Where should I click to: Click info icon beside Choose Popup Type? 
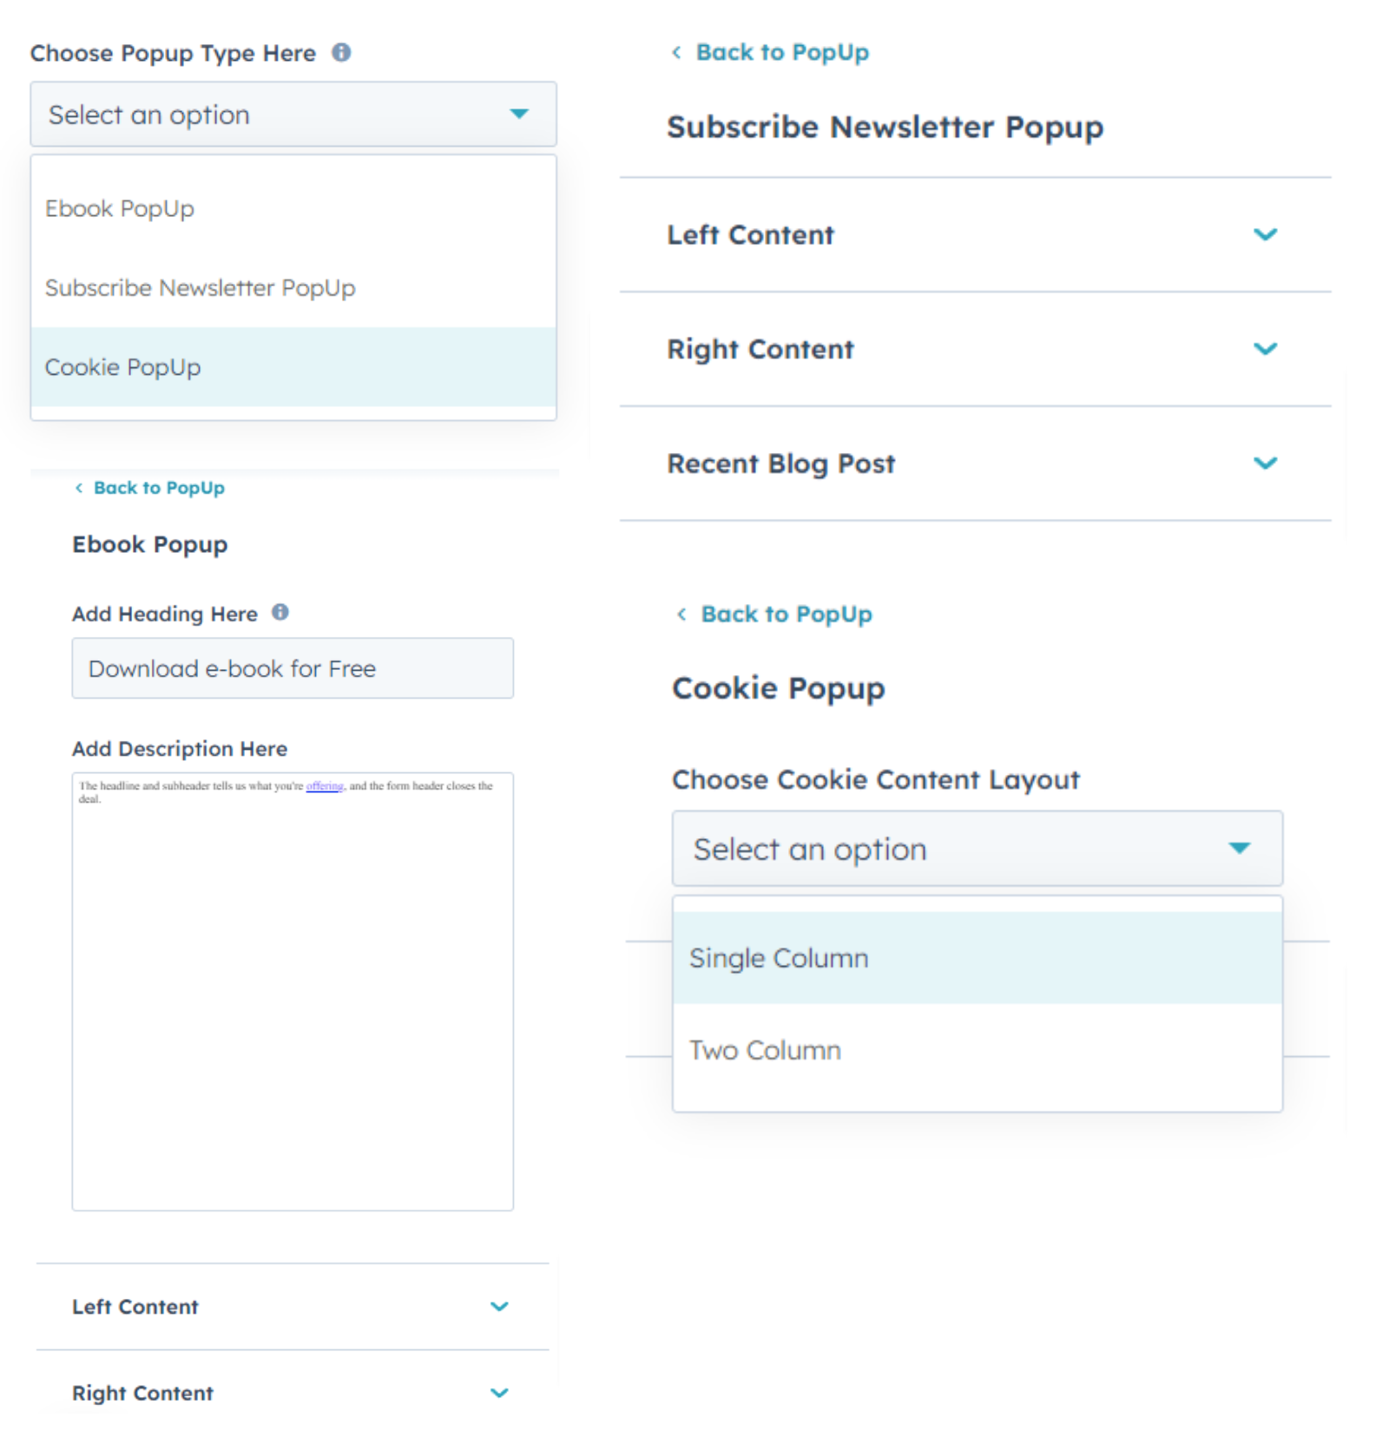coord(342,53)
